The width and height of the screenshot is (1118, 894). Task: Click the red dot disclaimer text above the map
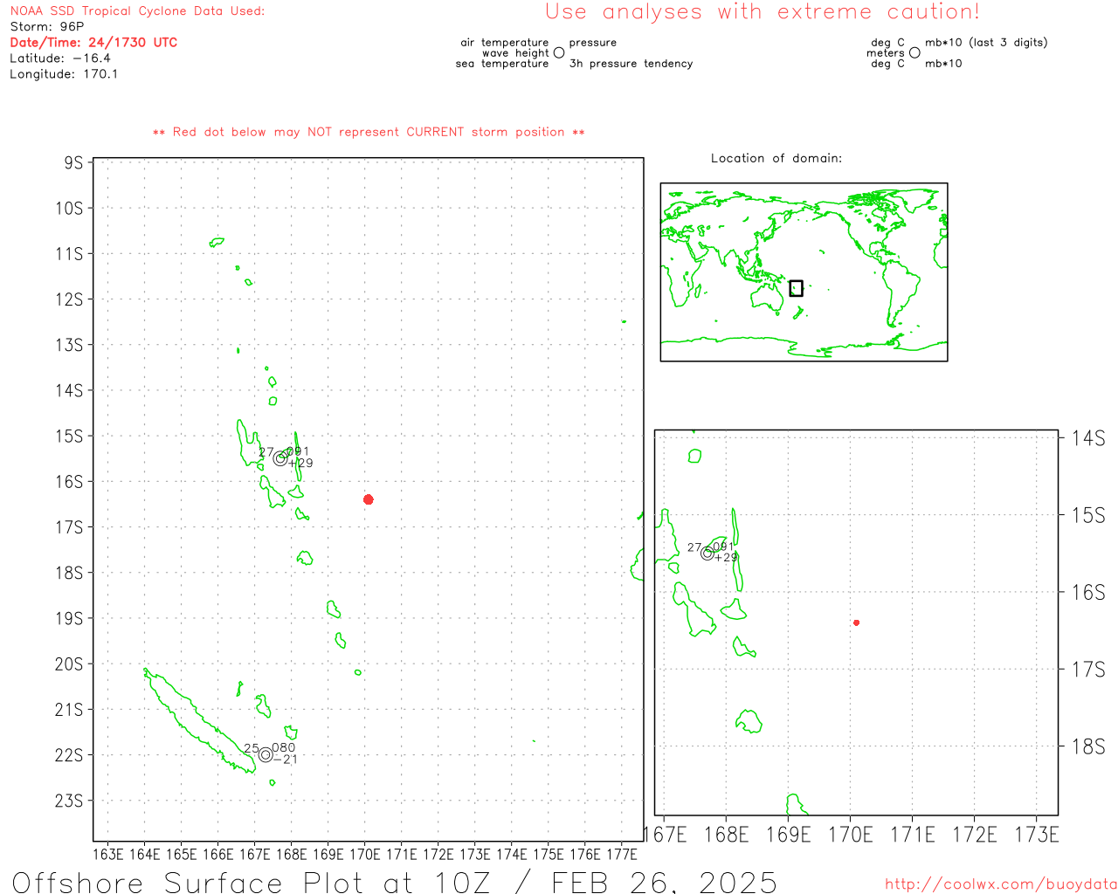pyautogui.click(x=369, y=132)
